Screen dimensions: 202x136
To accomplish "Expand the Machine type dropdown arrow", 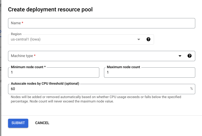I will [180, 56].
